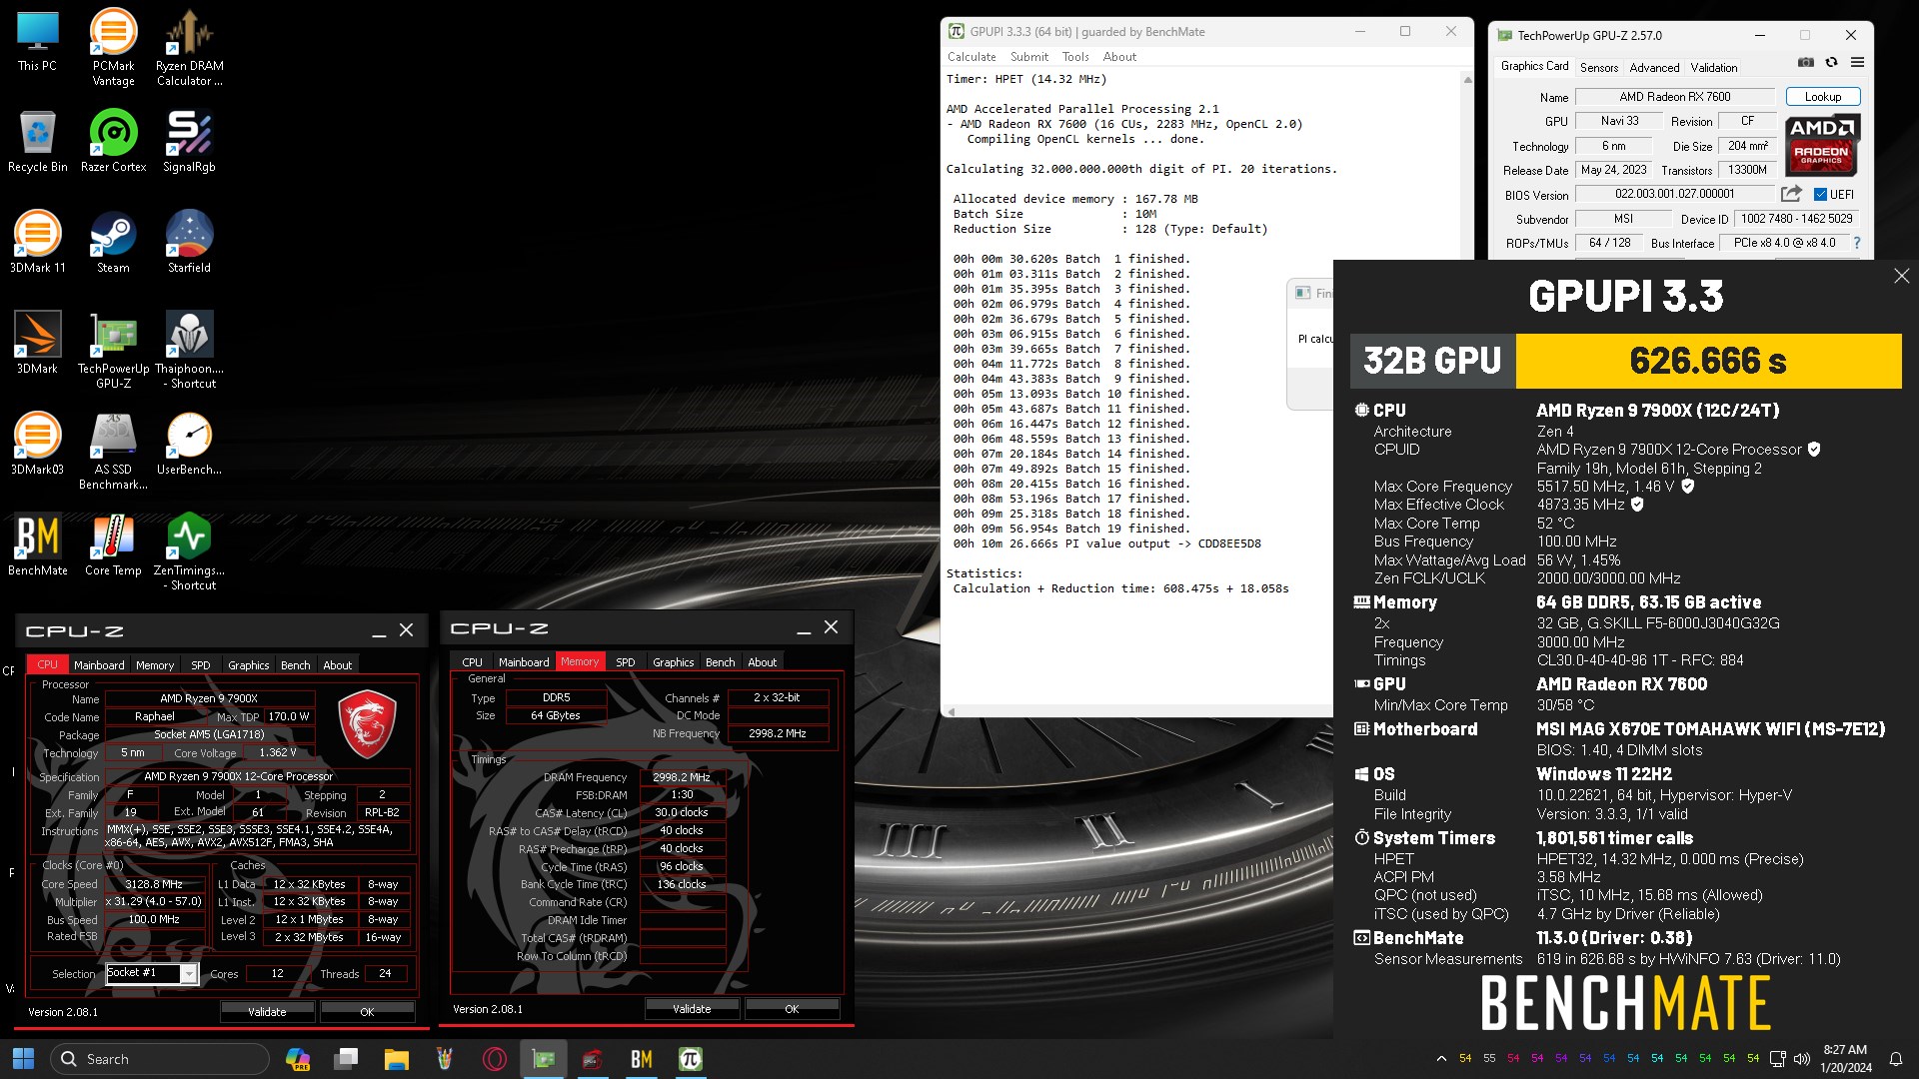Open 3DMark 11 desktop shortcut

[x=37, y=243]
